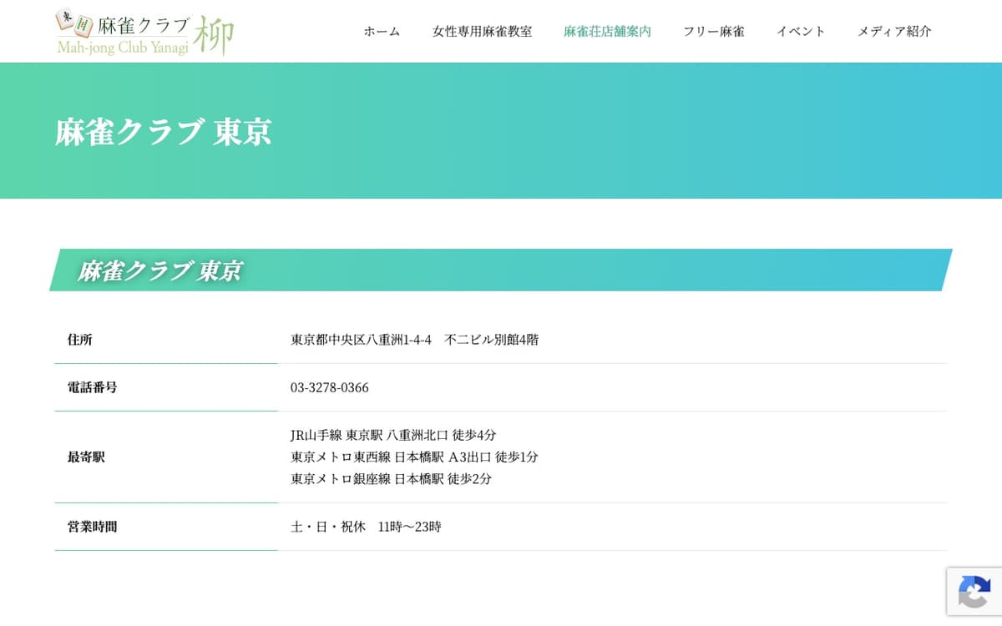
Task: Click the hours 土・日・祝休 11時〜23時 text
Action: [x=366, y=527]
